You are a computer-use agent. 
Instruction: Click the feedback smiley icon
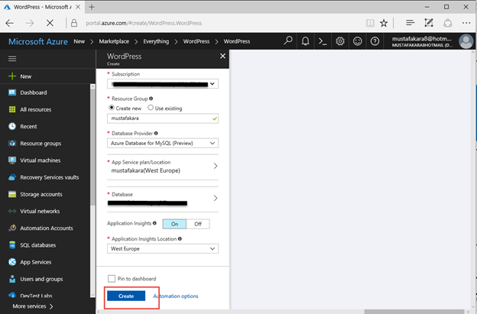pyautogui.click(x=358, y=41)
